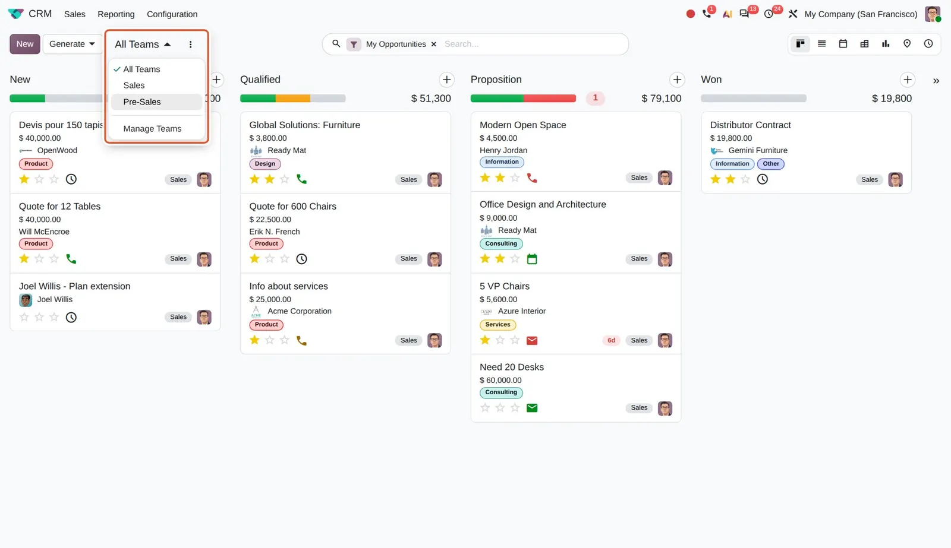Select kanban view icon
Screen dimensions: 951x548
click(x=800, y=44)
